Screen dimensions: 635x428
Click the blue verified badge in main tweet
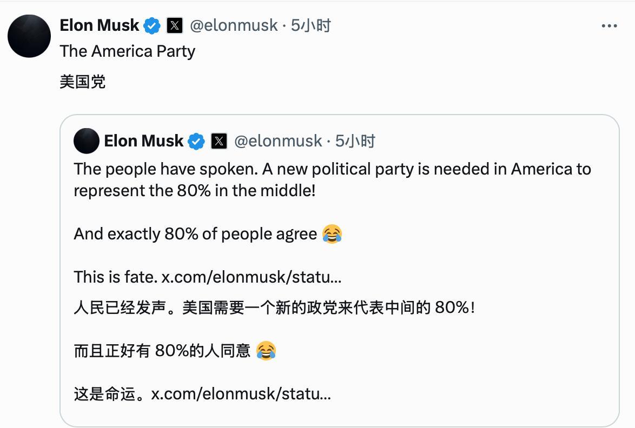coord(153,25)
